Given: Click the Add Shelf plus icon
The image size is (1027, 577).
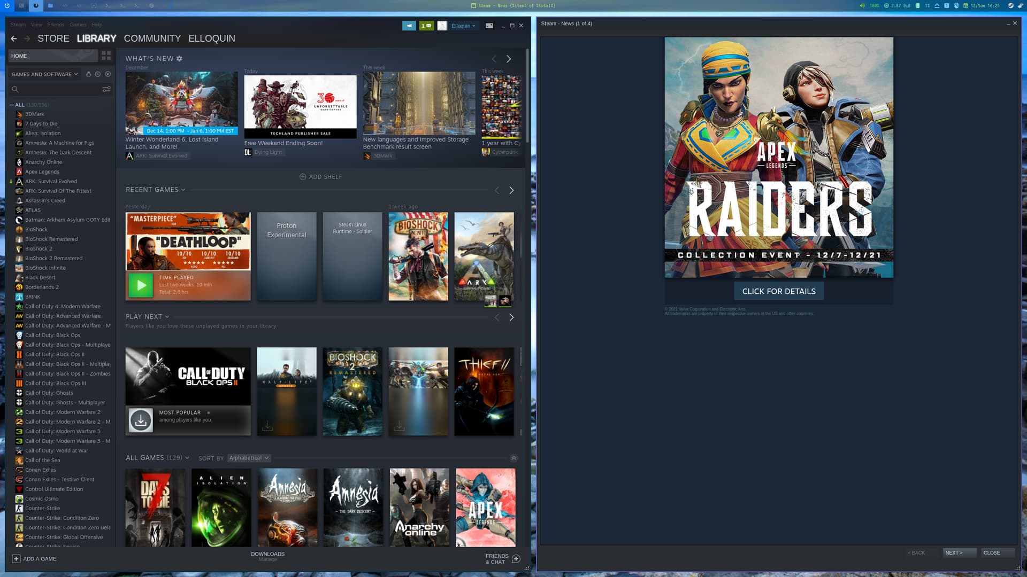Looking at the screenshot, I should click(303, 177).
